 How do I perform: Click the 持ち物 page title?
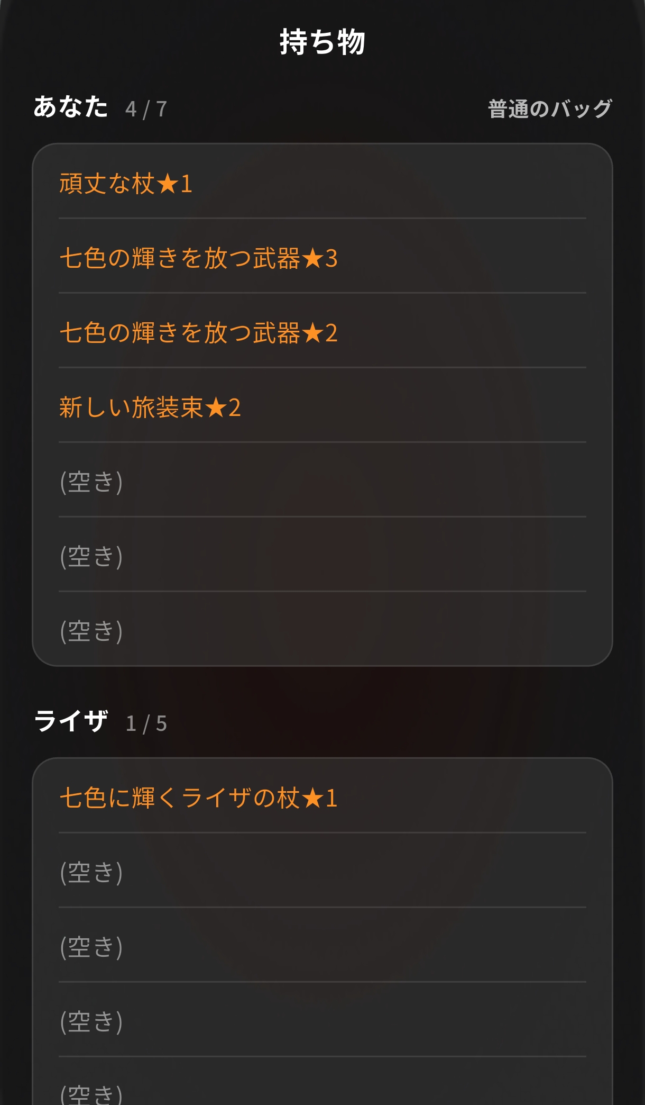click(322, 42)
